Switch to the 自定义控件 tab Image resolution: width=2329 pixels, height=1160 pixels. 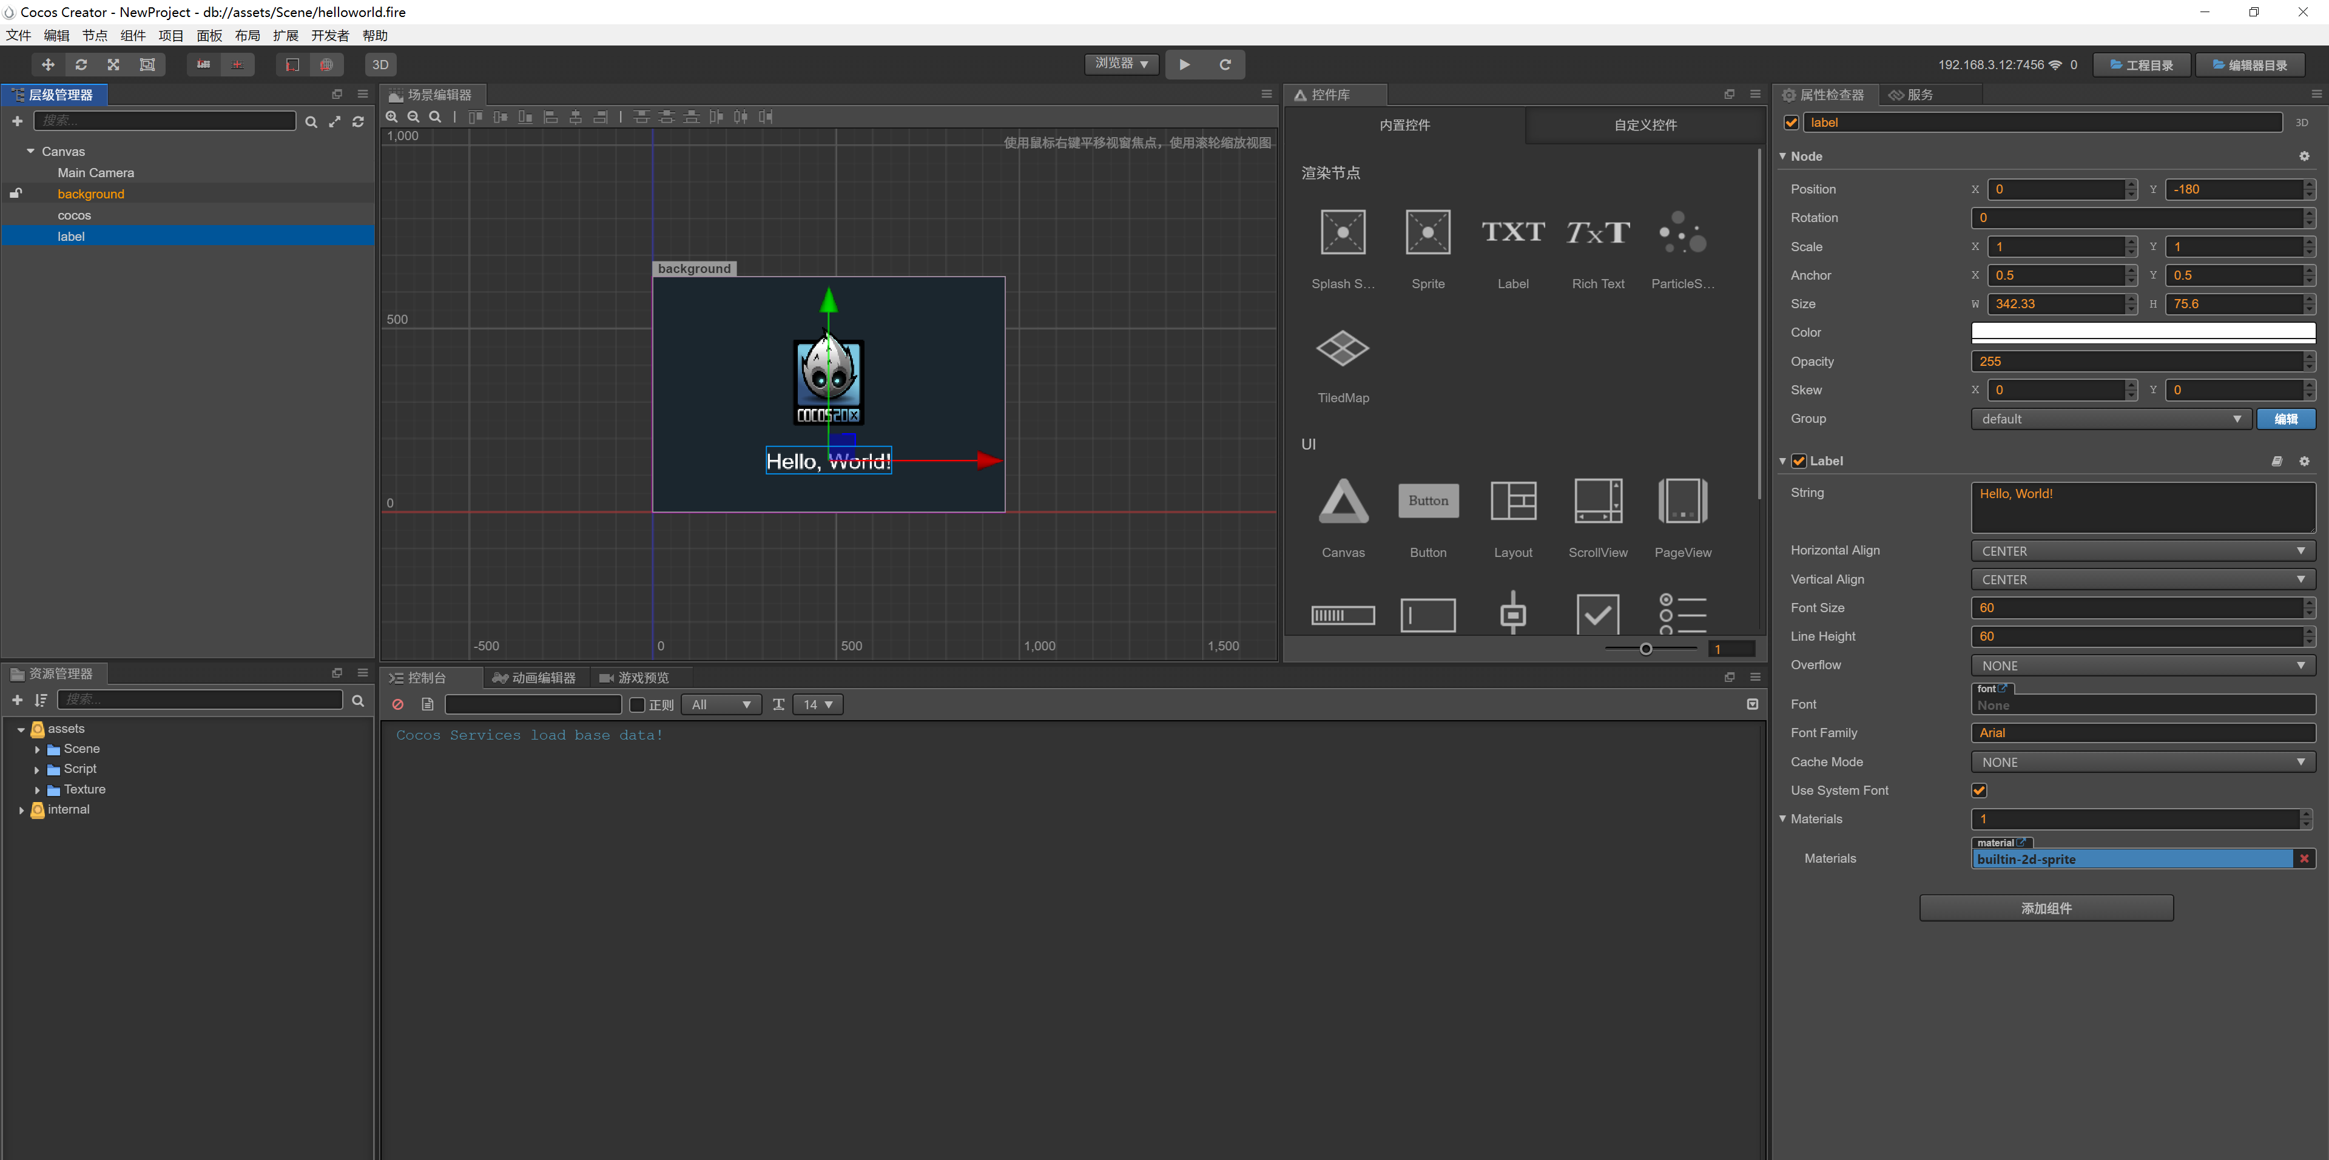[x=1645, y=125]
